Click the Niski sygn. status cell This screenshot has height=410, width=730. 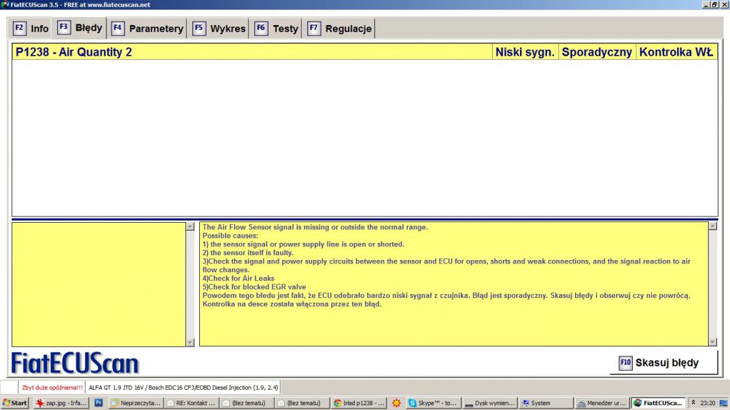coord(525,52)
